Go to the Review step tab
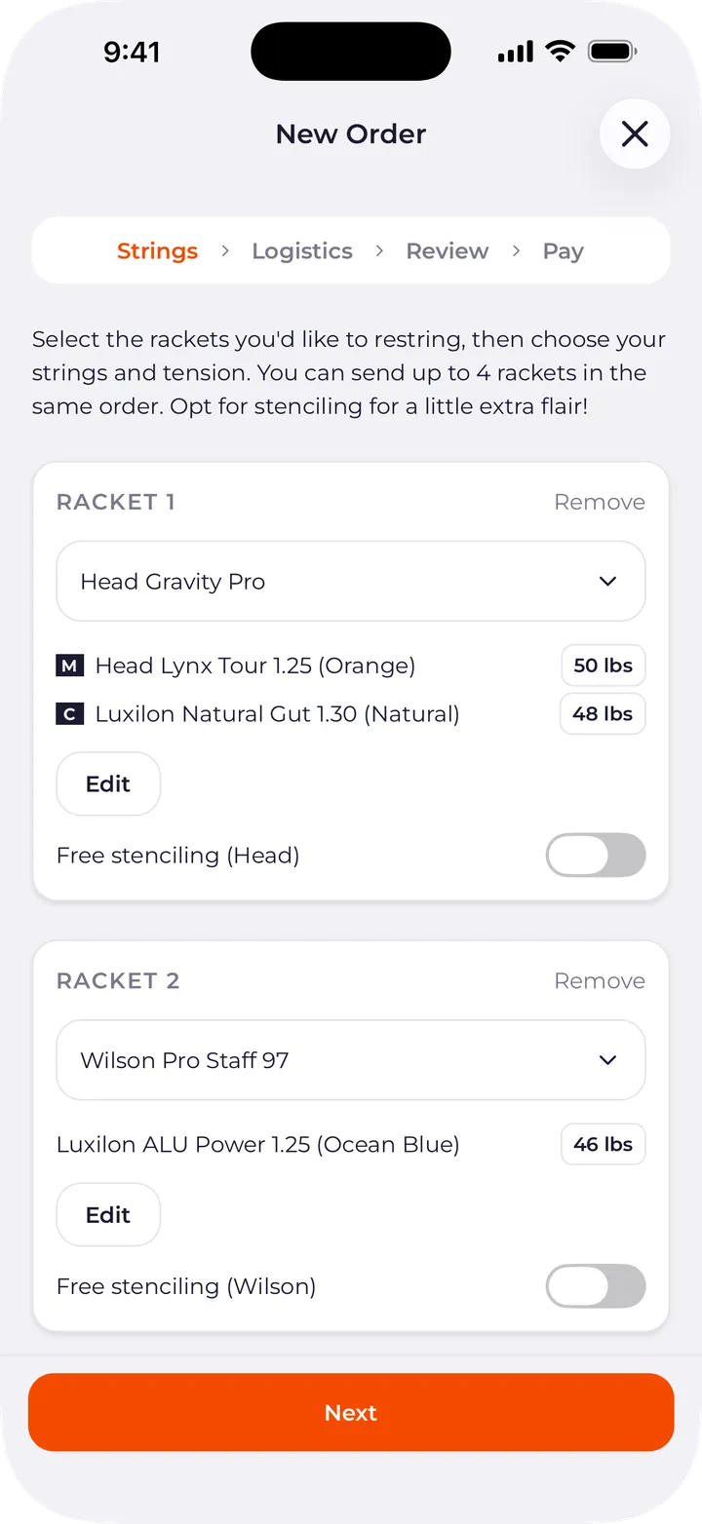 448,251
